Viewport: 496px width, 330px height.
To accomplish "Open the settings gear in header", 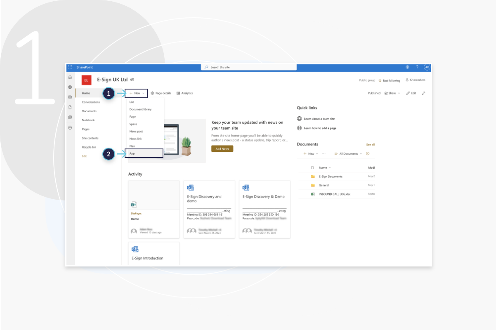I will point(407,67).
